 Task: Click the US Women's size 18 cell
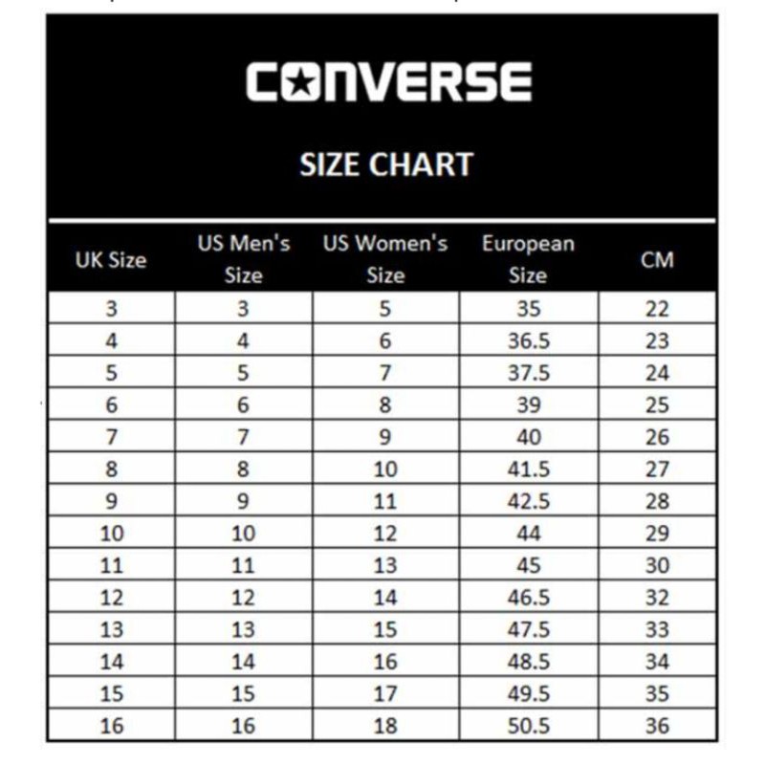385,726
